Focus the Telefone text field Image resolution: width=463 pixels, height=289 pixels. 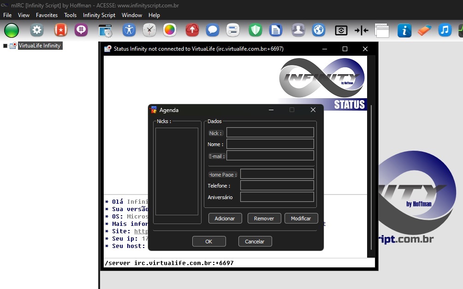click(277, 185)
